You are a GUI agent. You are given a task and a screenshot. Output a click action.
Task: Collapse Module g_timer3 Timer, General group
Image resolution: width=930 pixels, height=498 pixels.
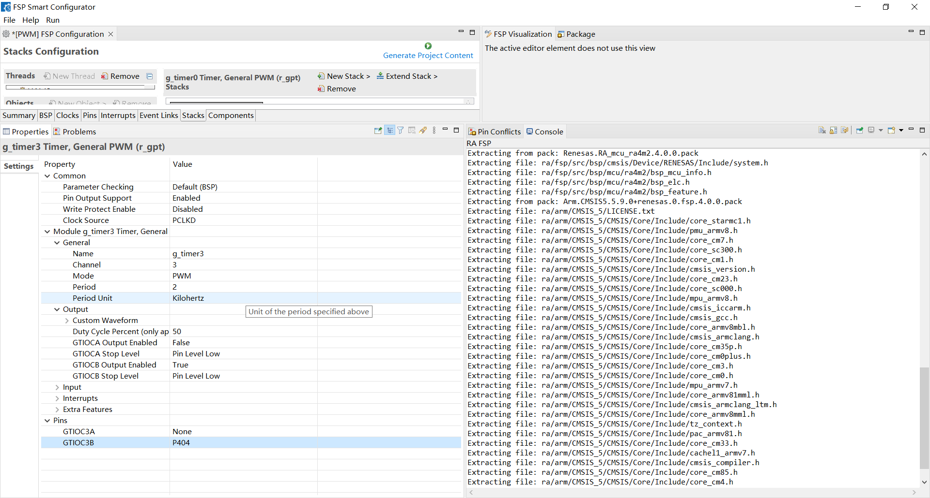(47, 232)
